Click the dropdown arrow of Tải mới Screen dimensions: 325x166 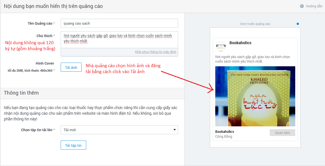point(174,130)
